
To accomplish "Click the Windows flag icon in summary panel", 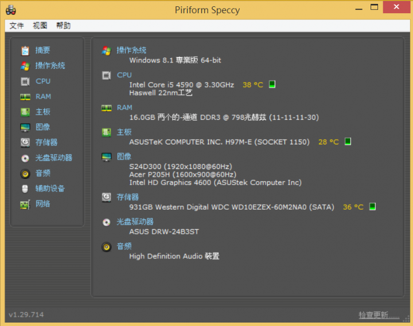I will pos(107,50).
